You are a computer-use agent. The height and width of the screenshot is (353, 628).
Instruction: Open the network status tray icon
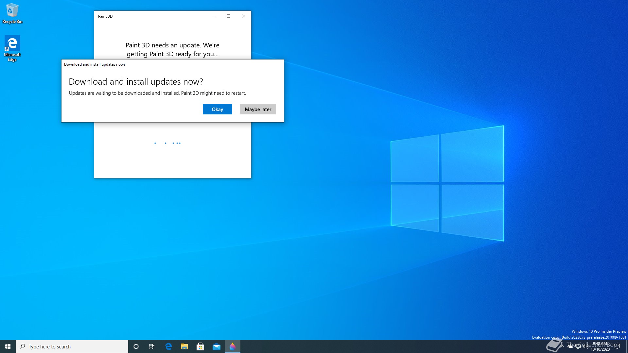(x=578, y=346)
